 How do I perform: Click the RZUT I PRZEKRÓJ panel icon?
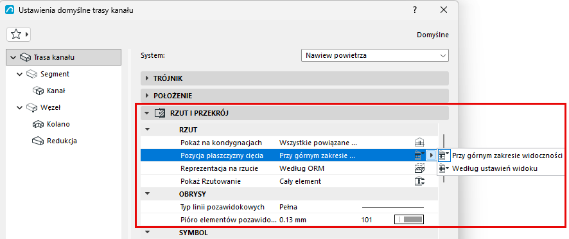click(x=160, y=113)
